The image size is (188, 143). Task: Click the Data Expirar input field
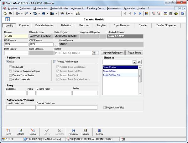pos(16,53)
